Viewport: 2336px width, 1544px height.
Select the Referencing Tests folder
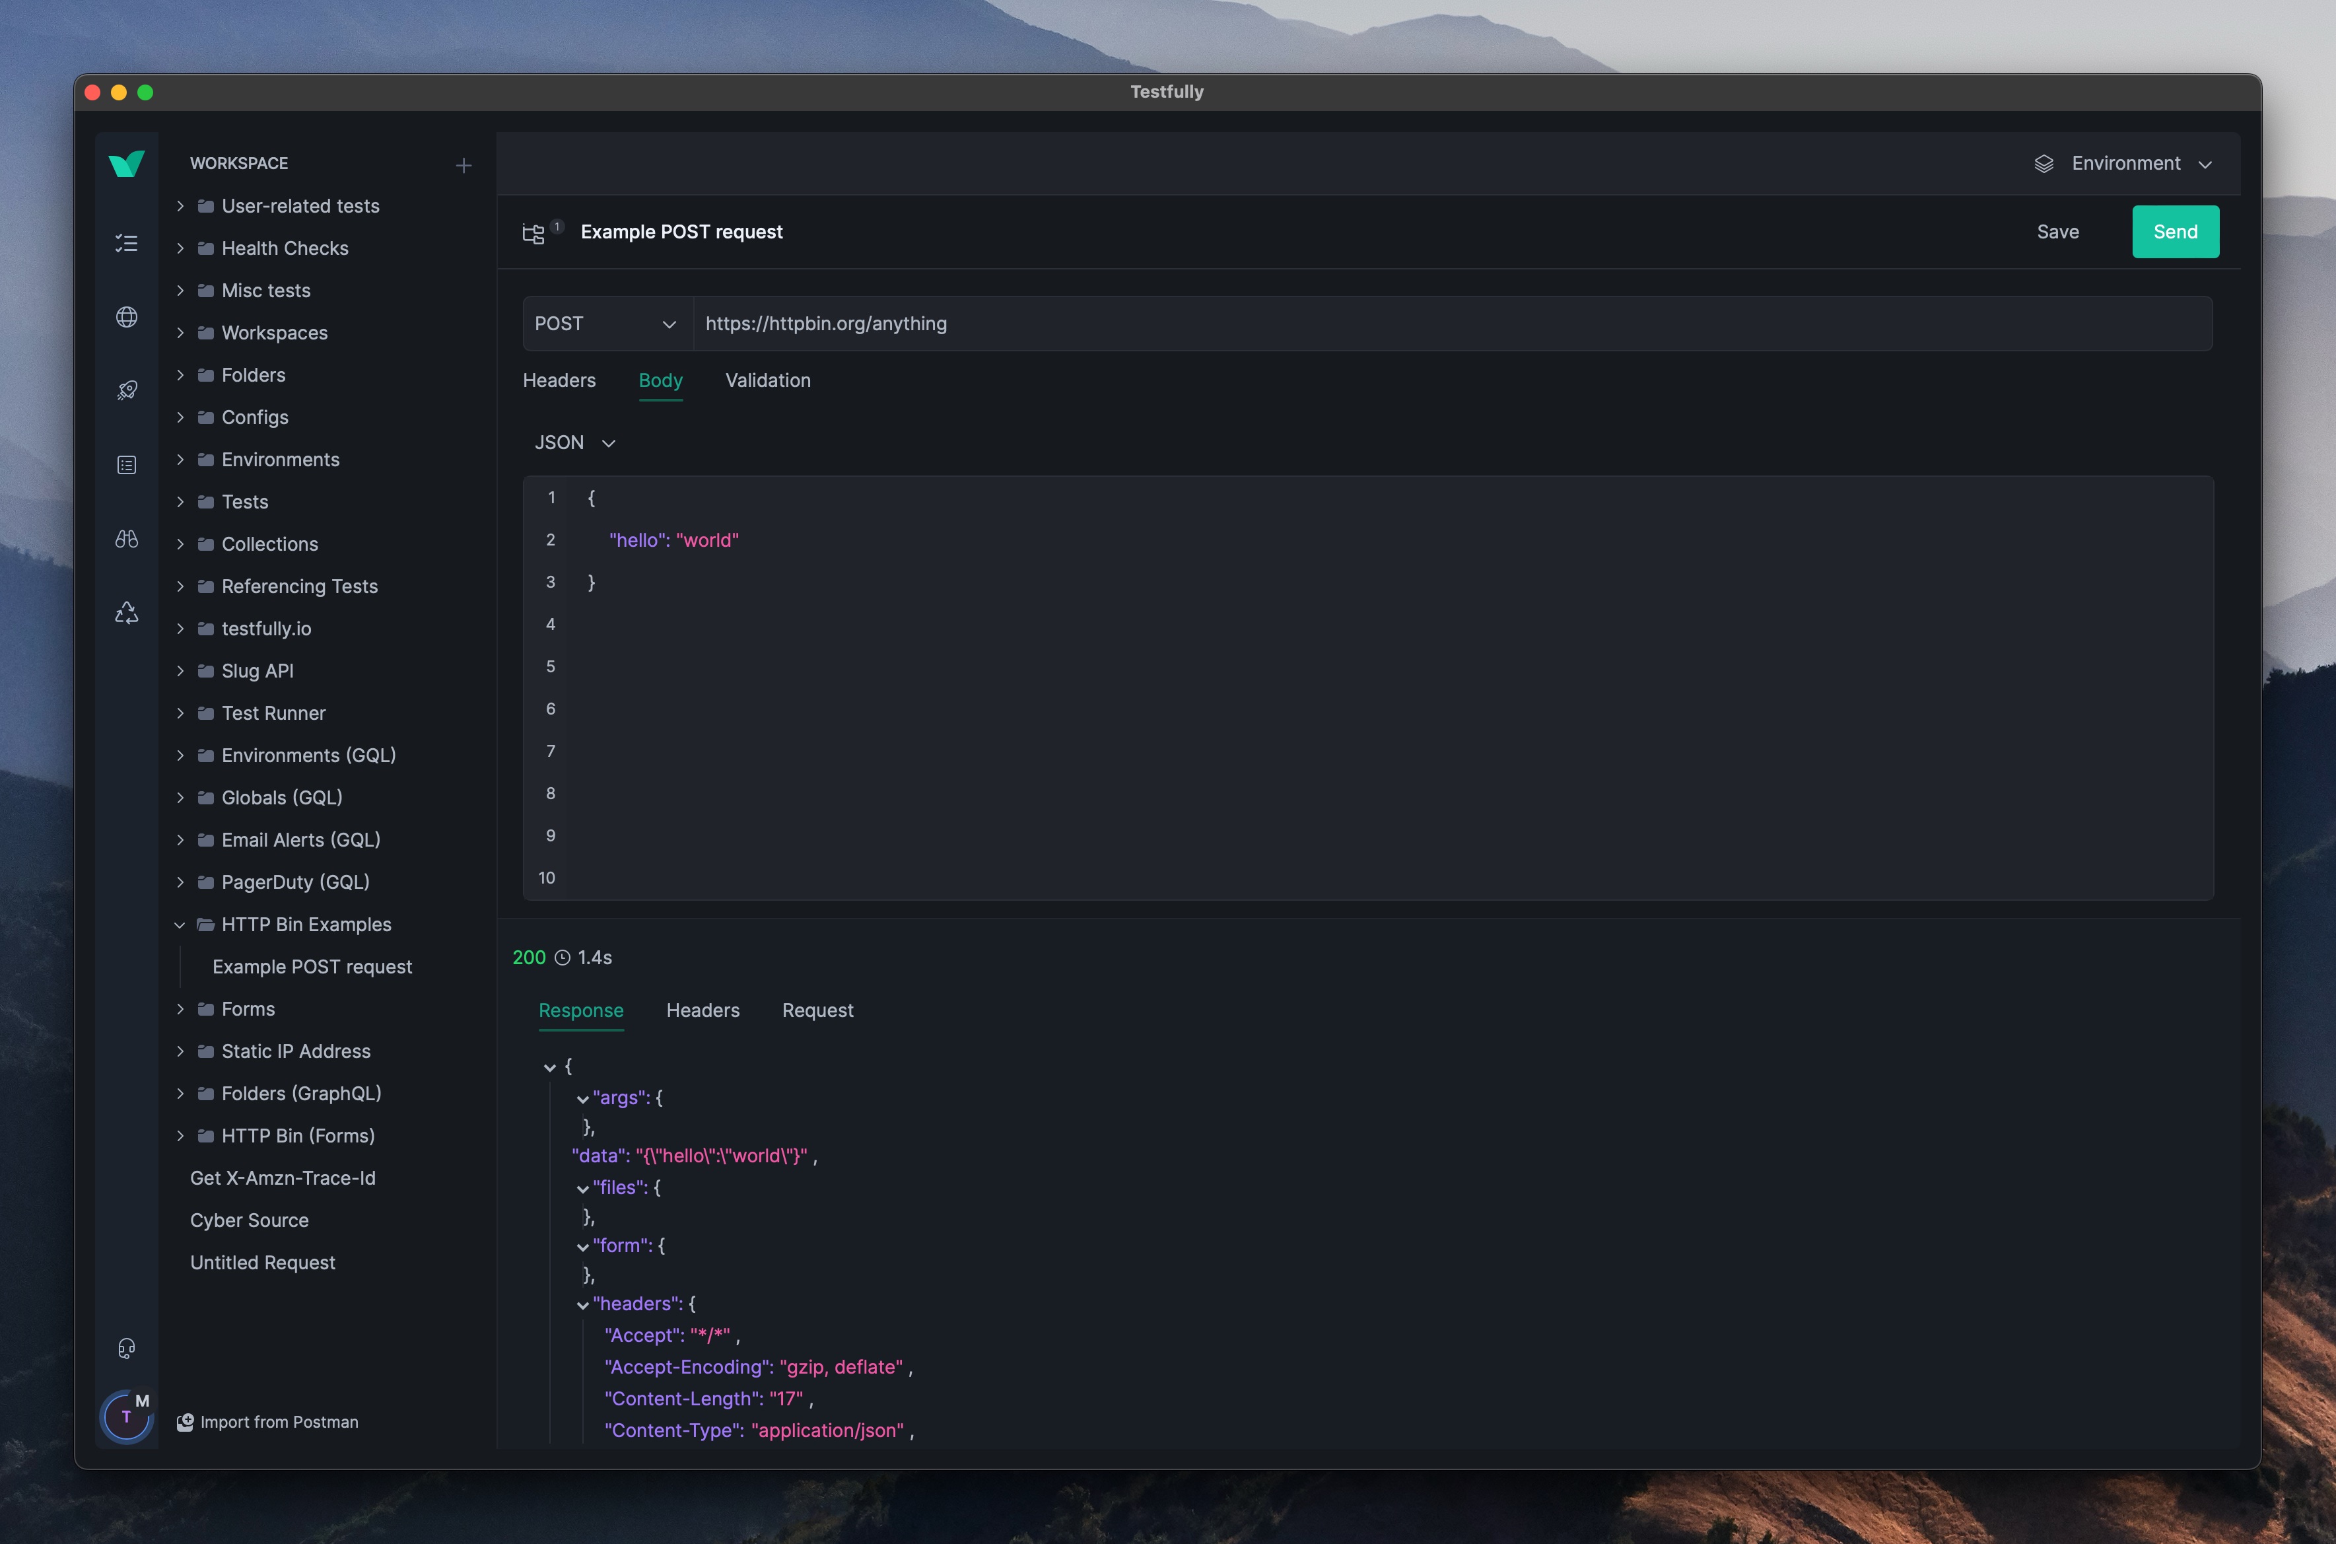(299, 586)
